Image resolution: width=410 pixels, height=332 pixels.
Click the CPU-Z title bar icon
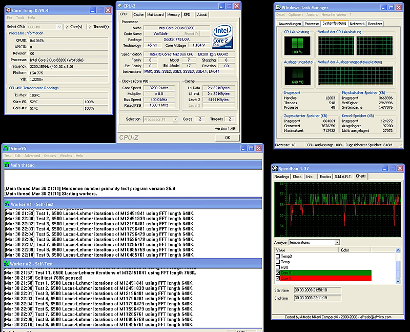(120, 6)
